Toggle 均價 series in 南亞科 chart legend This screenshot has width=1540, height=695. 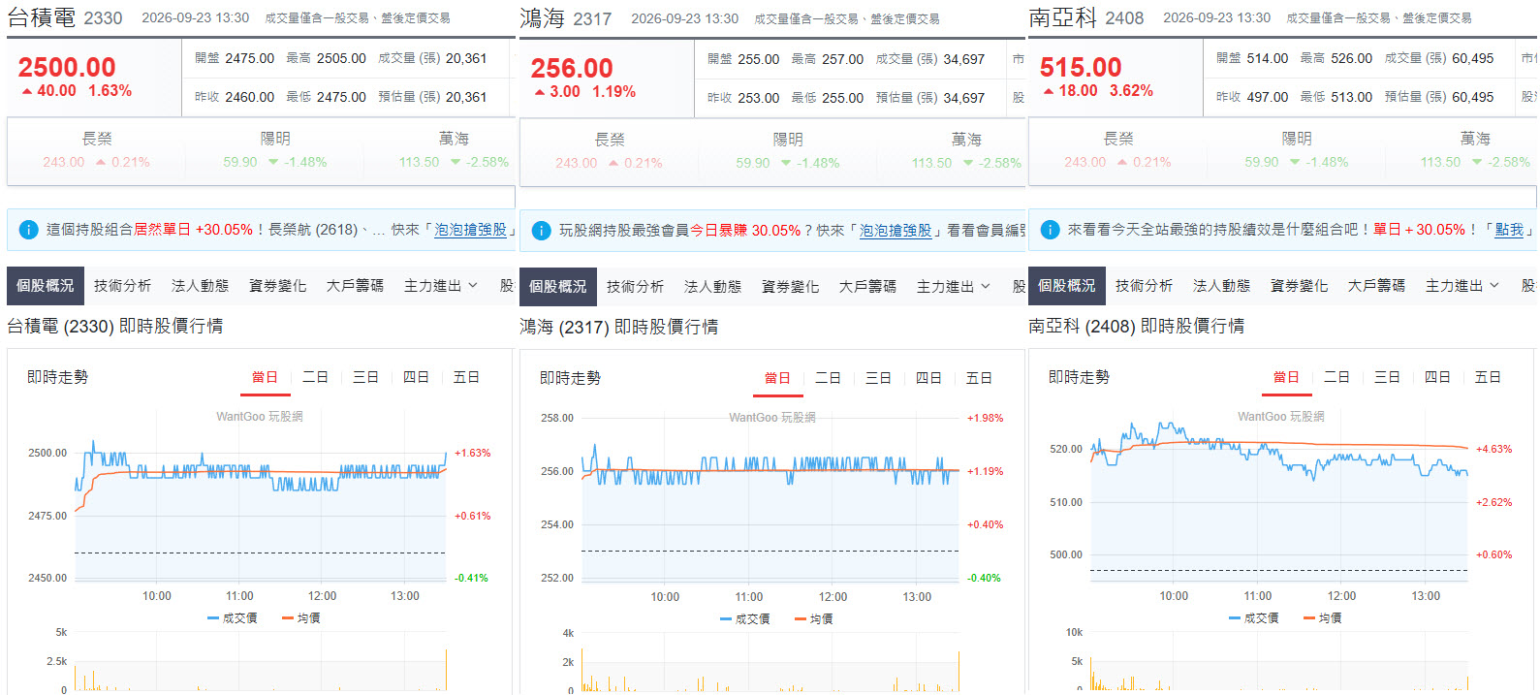(x=1323, y=618)
